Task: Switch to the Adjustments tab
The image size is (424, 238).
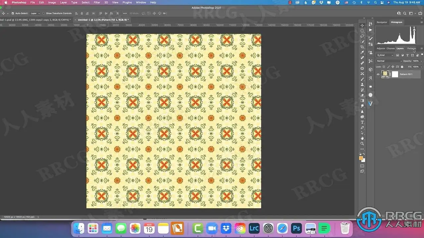Action: pyautogui.click(x=381, y=49)
